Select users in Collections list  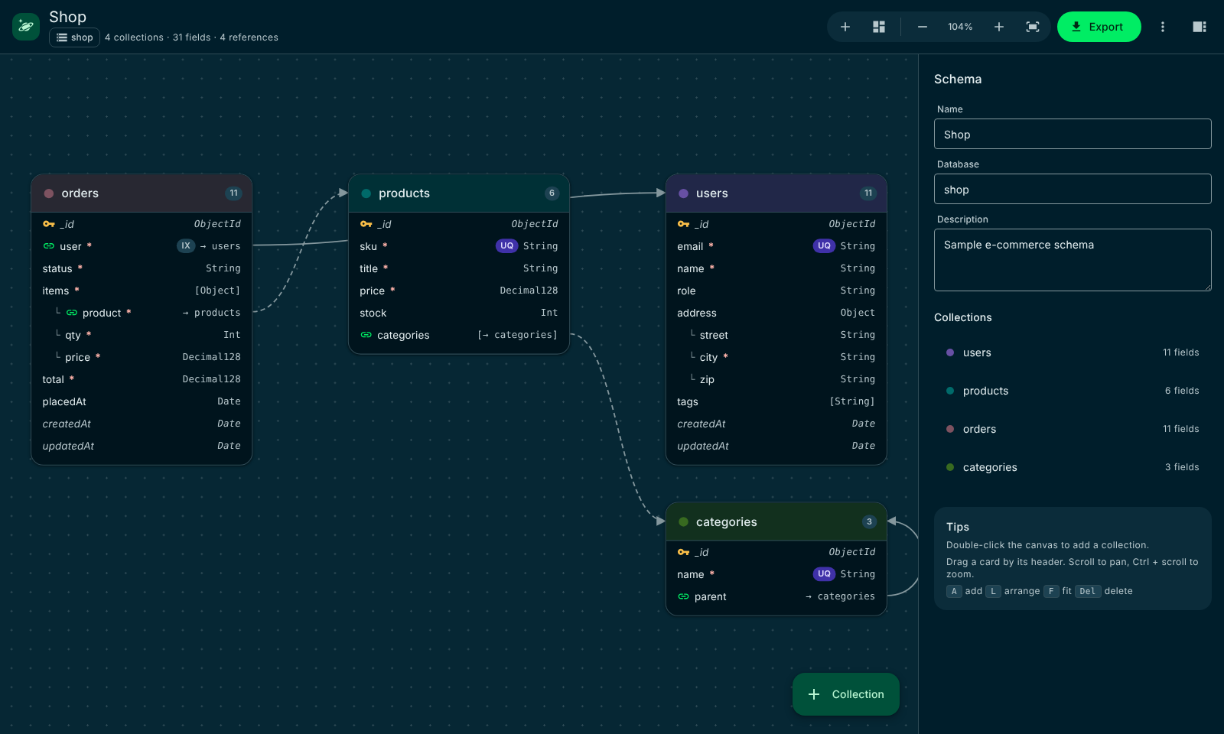(x=1073, y=352)
